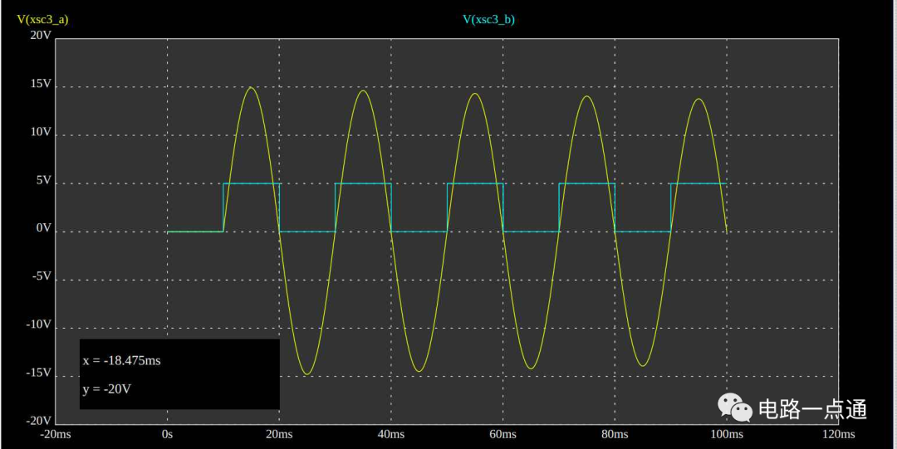897x449 pixels.
Task: Click the 电路一点通 watermark text
Action: [813, 409]
